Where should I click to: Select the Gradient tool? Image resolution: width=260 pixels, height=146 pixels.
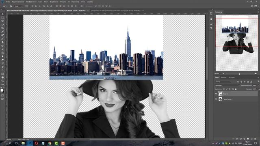[x=2, y=53]
